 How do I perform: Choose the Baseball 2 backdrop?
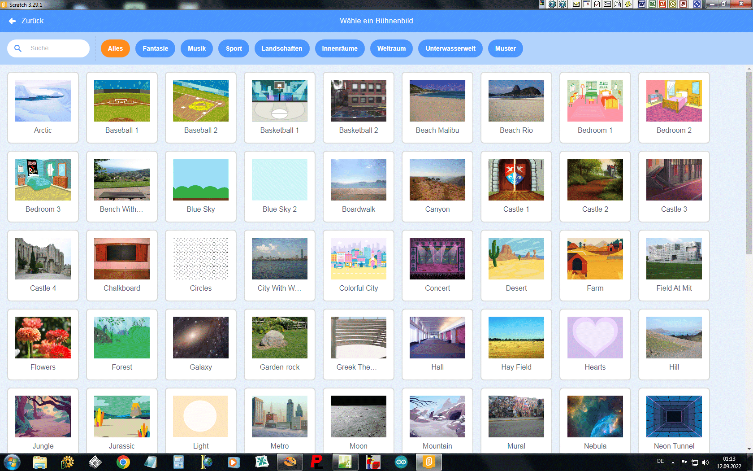201,108
